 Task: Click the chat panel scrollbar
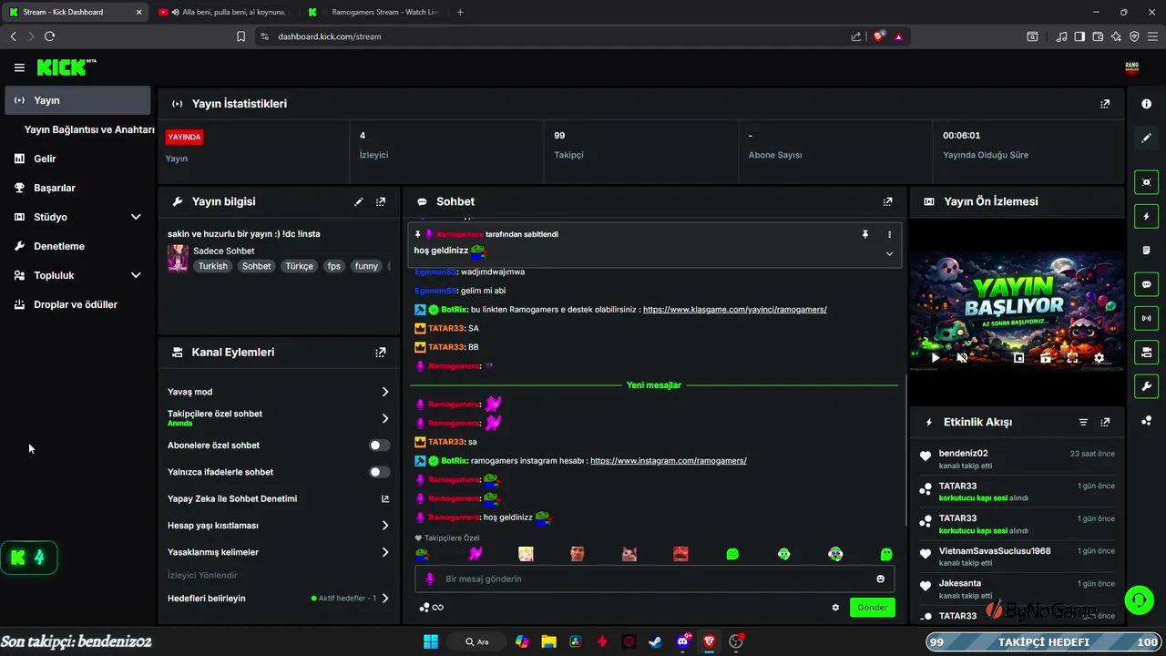tap(905, 451)
